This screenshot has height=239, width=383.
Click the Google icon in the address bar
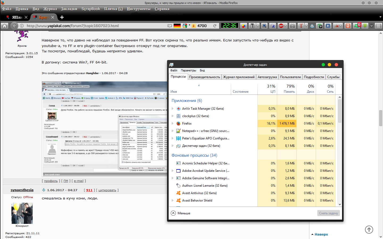pyautogui.click(x=185, y=26)
